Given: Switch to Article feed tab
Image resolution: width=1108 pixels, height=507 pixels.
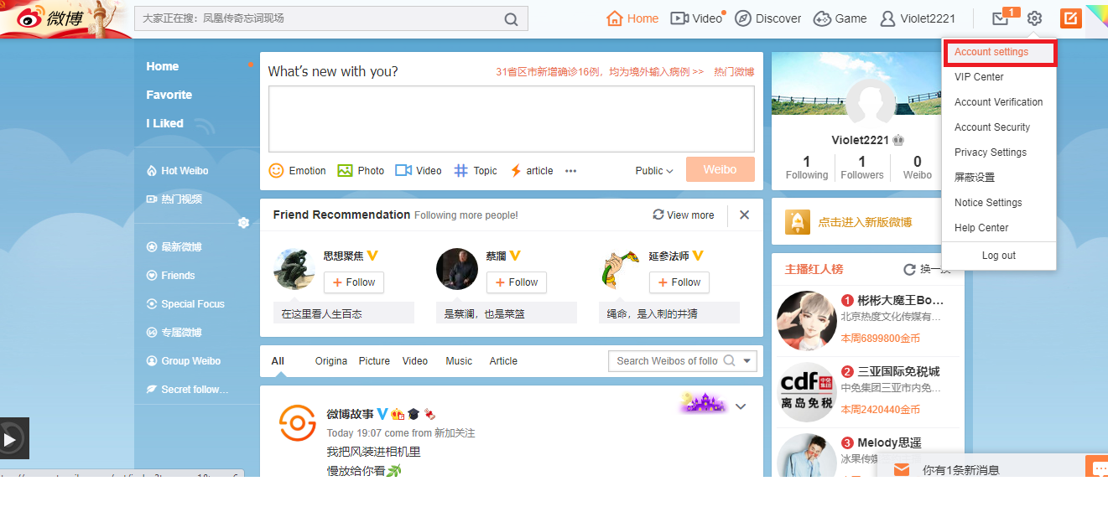Looking at the screenshot, I should coord(503,361).
